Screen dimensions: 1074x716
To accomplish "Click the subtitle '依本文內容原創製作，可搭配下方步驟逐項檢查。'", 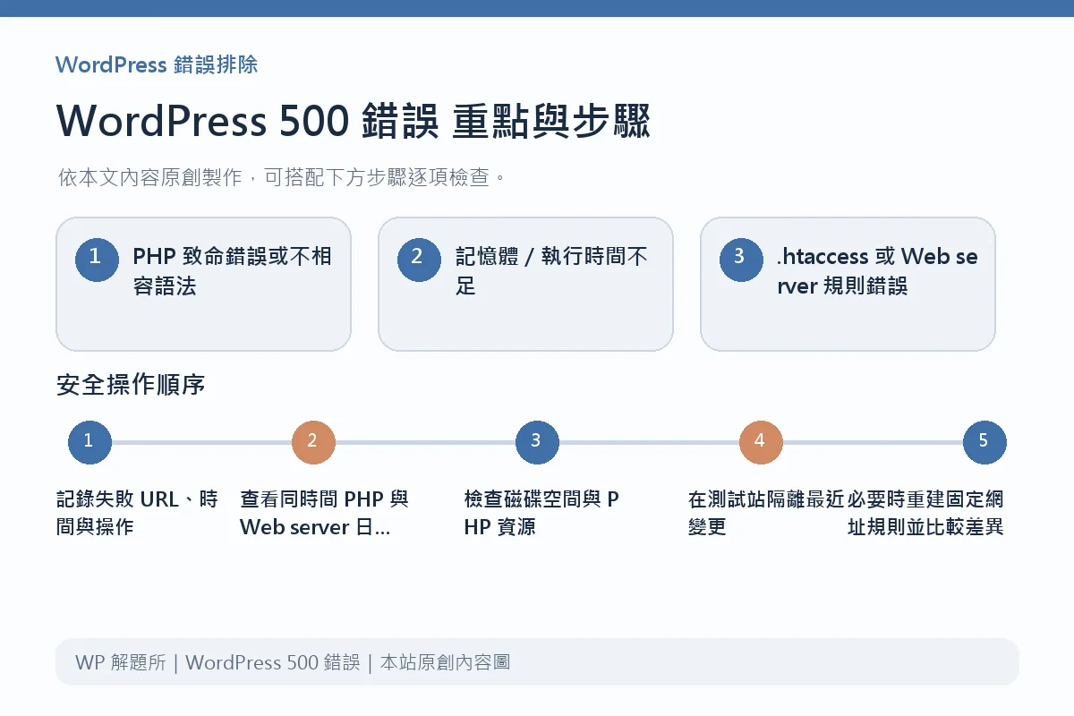I will [x=283, y=177].
